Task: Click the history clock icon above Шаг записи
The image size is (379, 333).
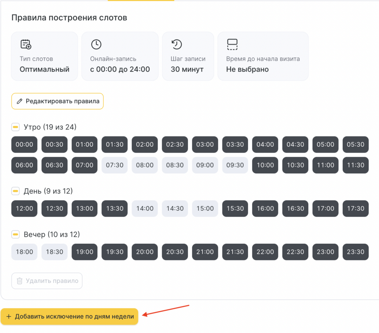Action: (177, 44)
